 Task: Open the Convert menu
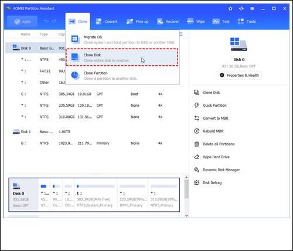point(107,22)
